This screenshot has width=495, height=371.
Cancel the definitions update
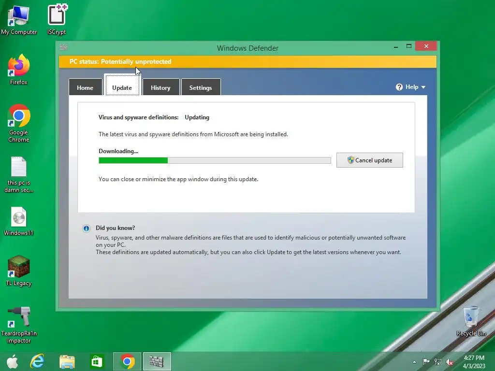point(370,160)
